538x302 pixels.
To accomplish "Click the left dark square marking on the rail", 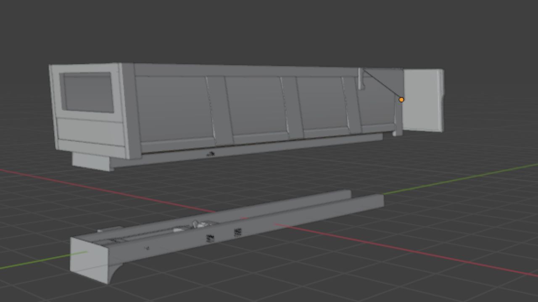I will click(x=210, y=239).
